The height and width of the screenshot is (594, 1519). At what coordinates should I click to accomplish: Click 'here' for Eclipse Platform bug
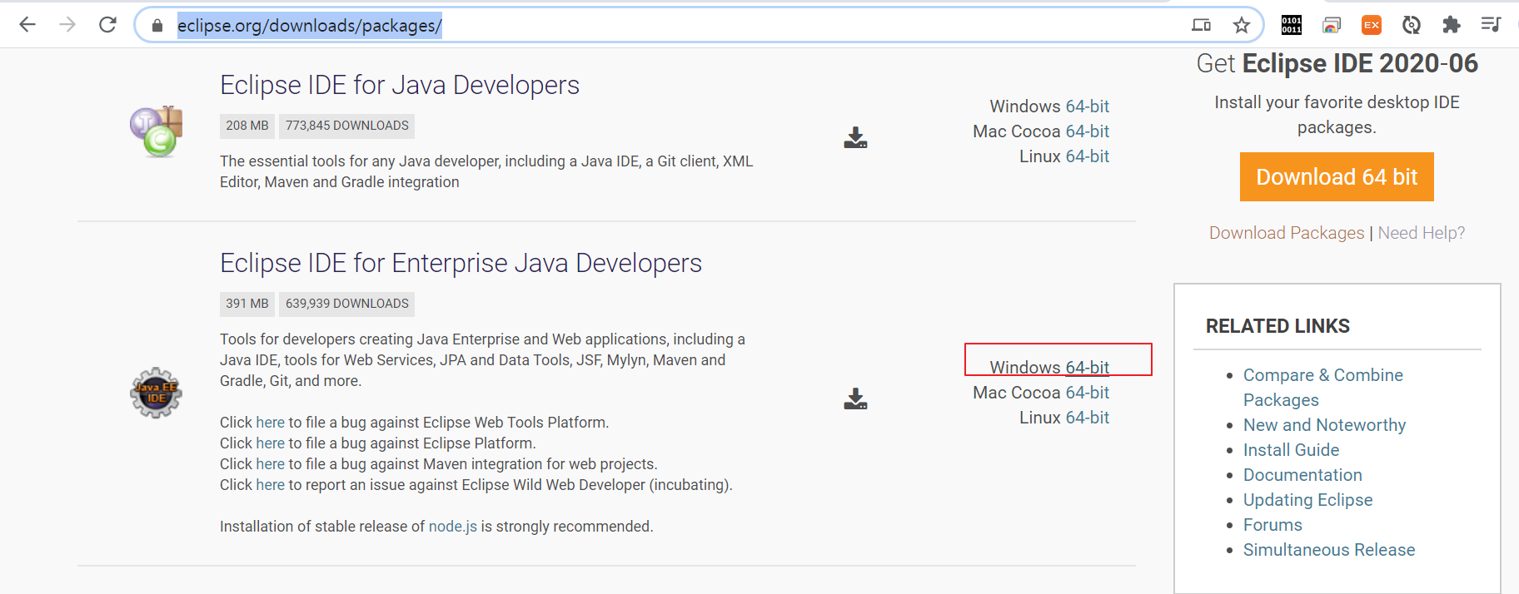point(270,443)
